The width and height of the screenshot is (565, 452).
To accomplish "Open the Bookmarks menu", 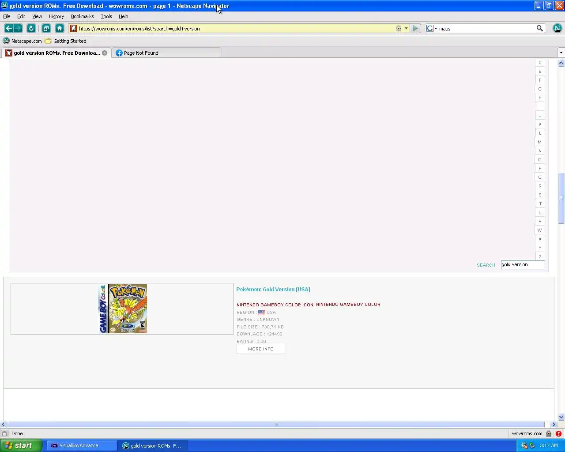I will [82, 16].
